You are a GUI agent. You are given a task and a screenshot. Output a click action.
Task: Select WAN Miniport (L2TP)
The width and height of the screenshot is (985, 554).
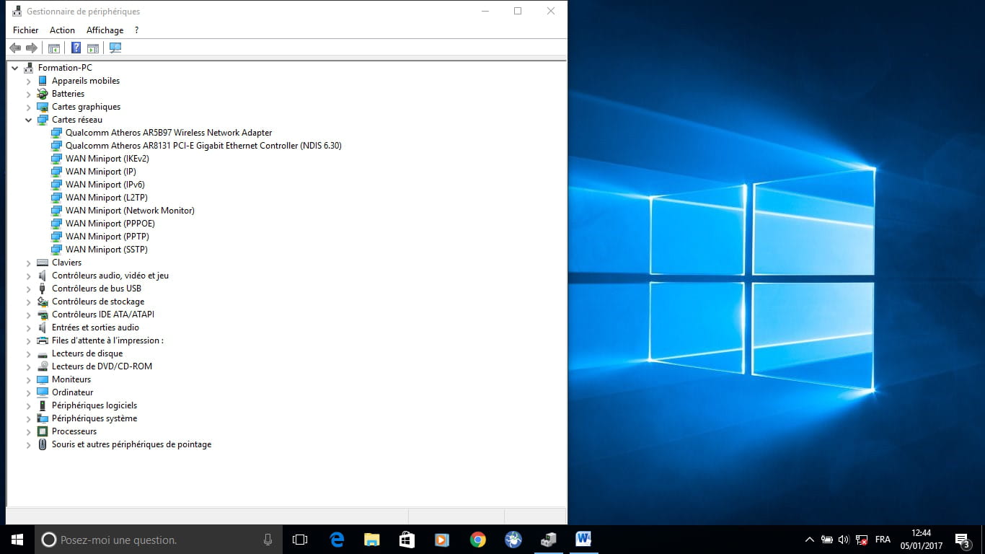(x=107, y=198)
